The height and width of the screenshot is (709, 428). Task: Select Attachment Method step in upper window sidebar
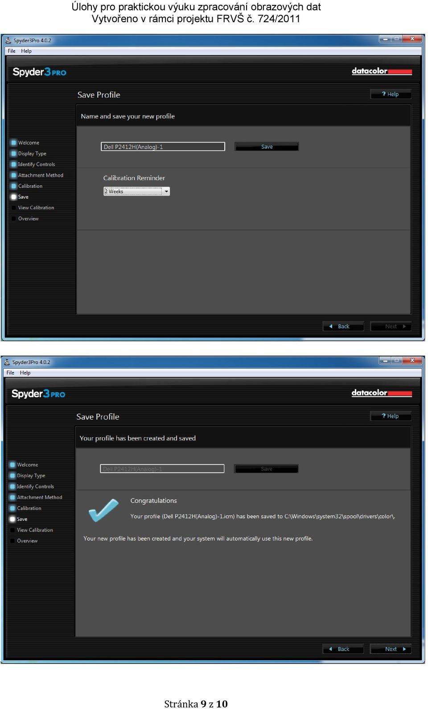37,175
